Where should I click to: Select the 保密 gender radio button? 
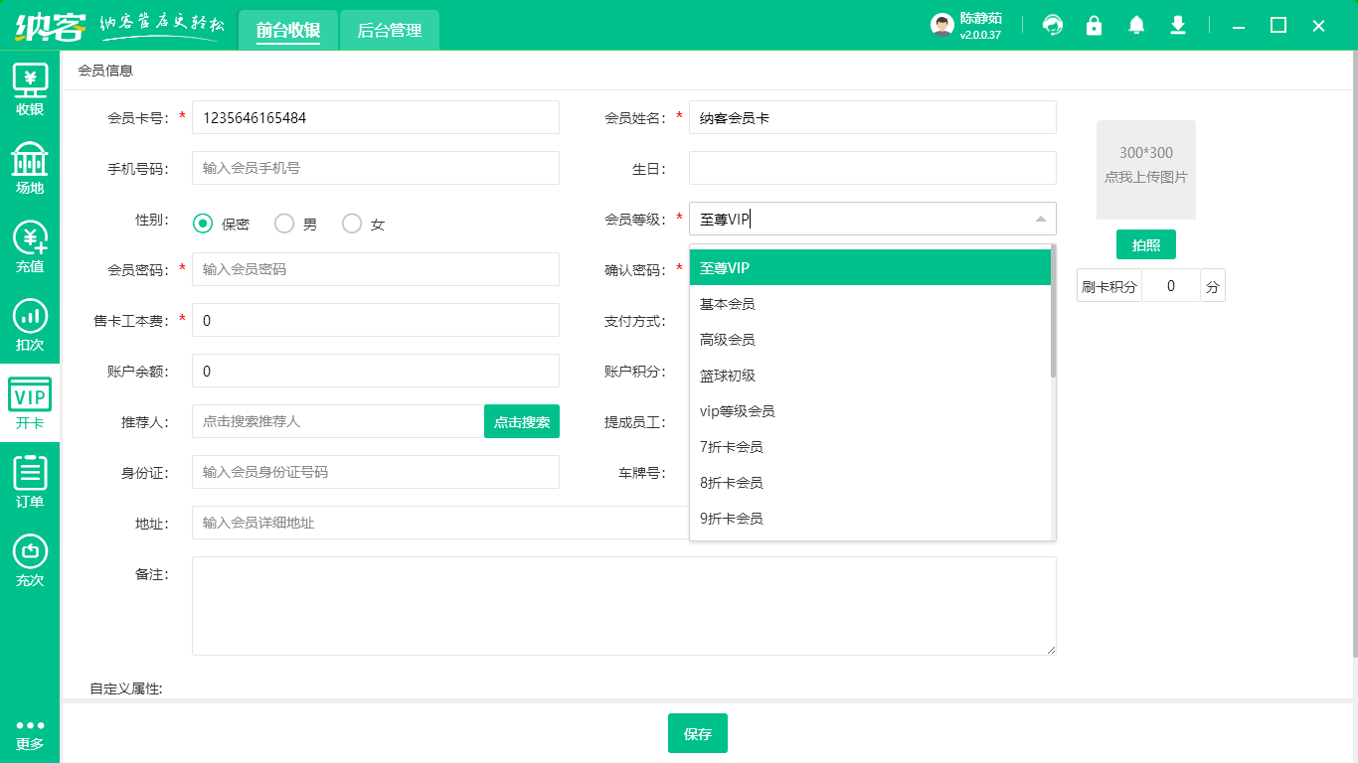[x=203, y=225]
